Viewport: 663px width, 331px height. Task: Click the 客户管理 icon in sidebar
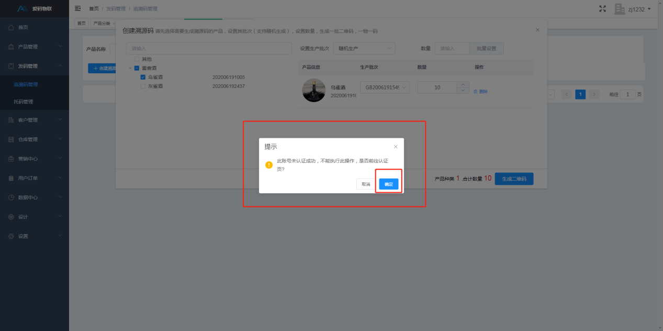[x=11, y=120]
